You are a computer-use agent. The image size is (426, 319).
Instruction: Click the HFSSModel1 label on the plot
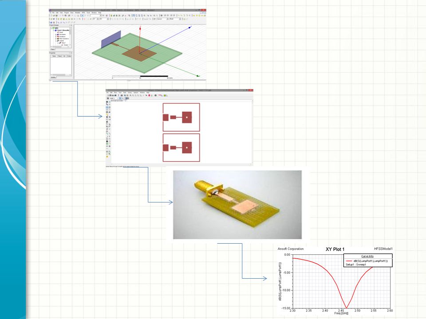[x=383, y=249]
